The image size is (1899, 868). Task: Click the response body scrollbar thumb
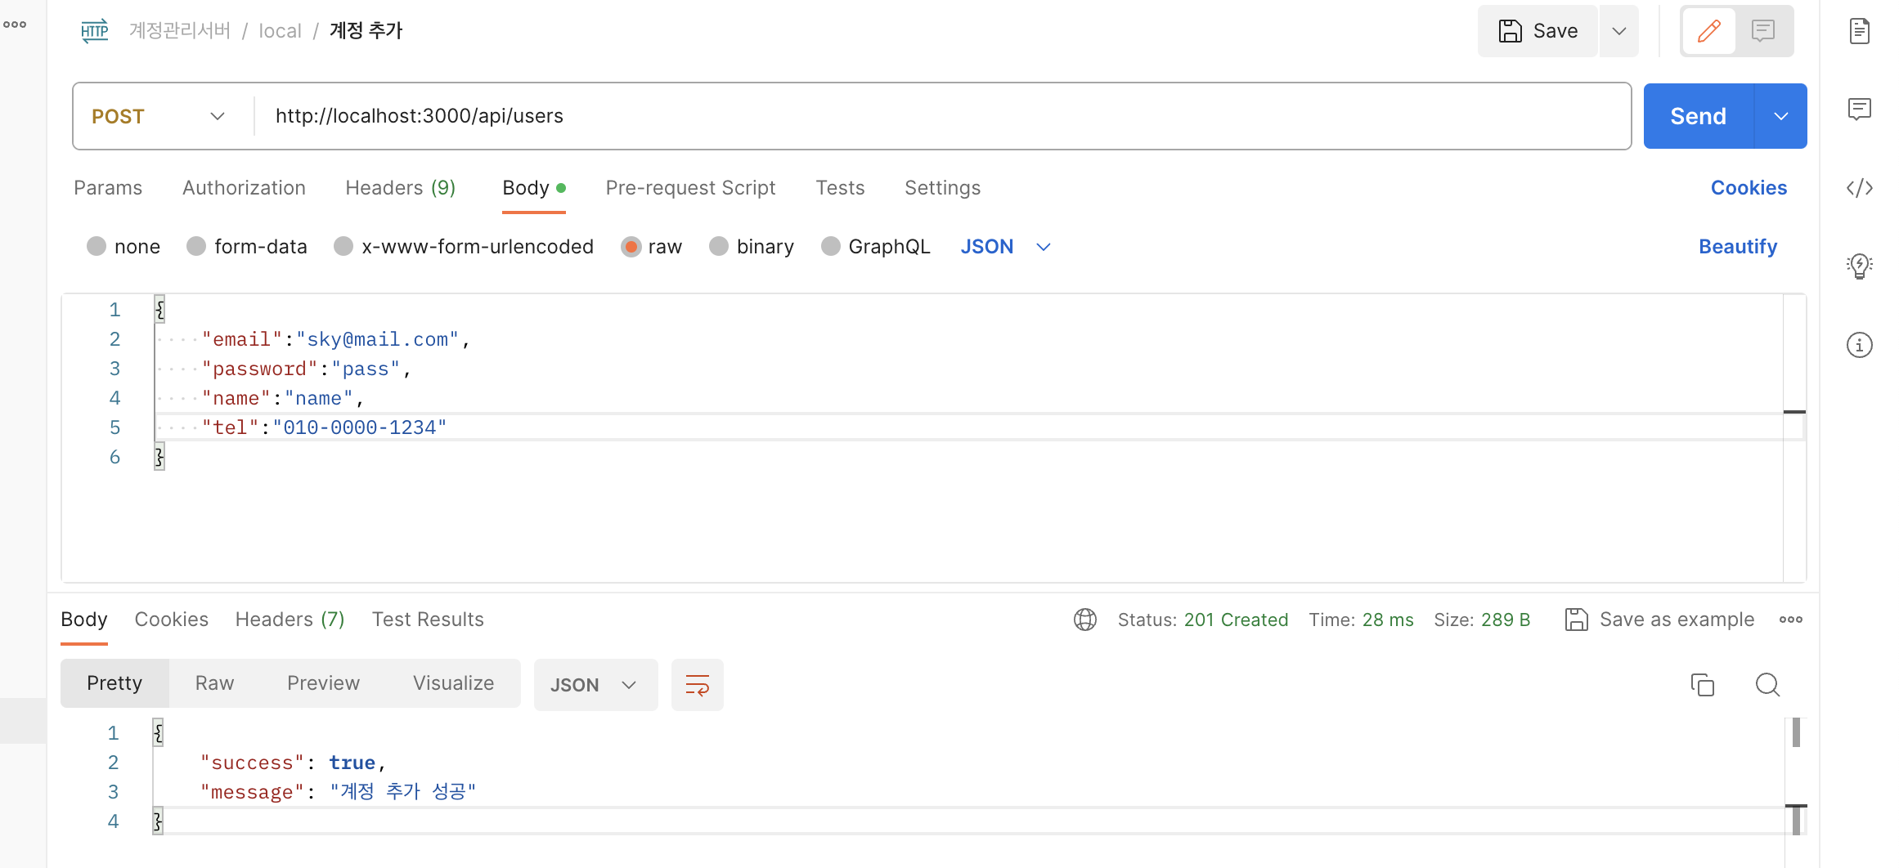[x=1796, y=732]
